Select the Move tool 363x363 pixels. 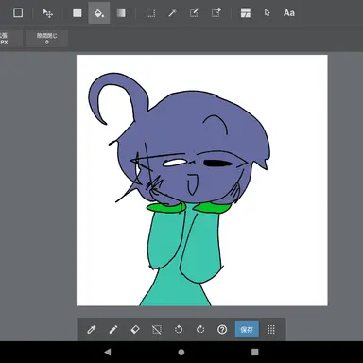[48, 13]
